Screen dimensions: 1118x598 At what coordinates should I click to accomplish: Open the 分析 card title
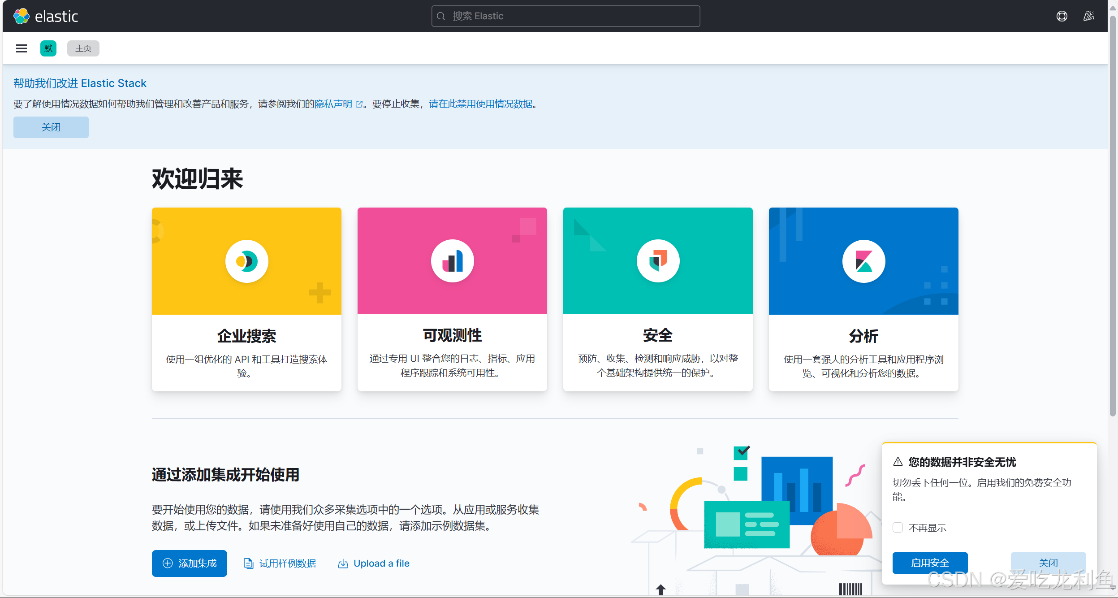pos(864,336)
